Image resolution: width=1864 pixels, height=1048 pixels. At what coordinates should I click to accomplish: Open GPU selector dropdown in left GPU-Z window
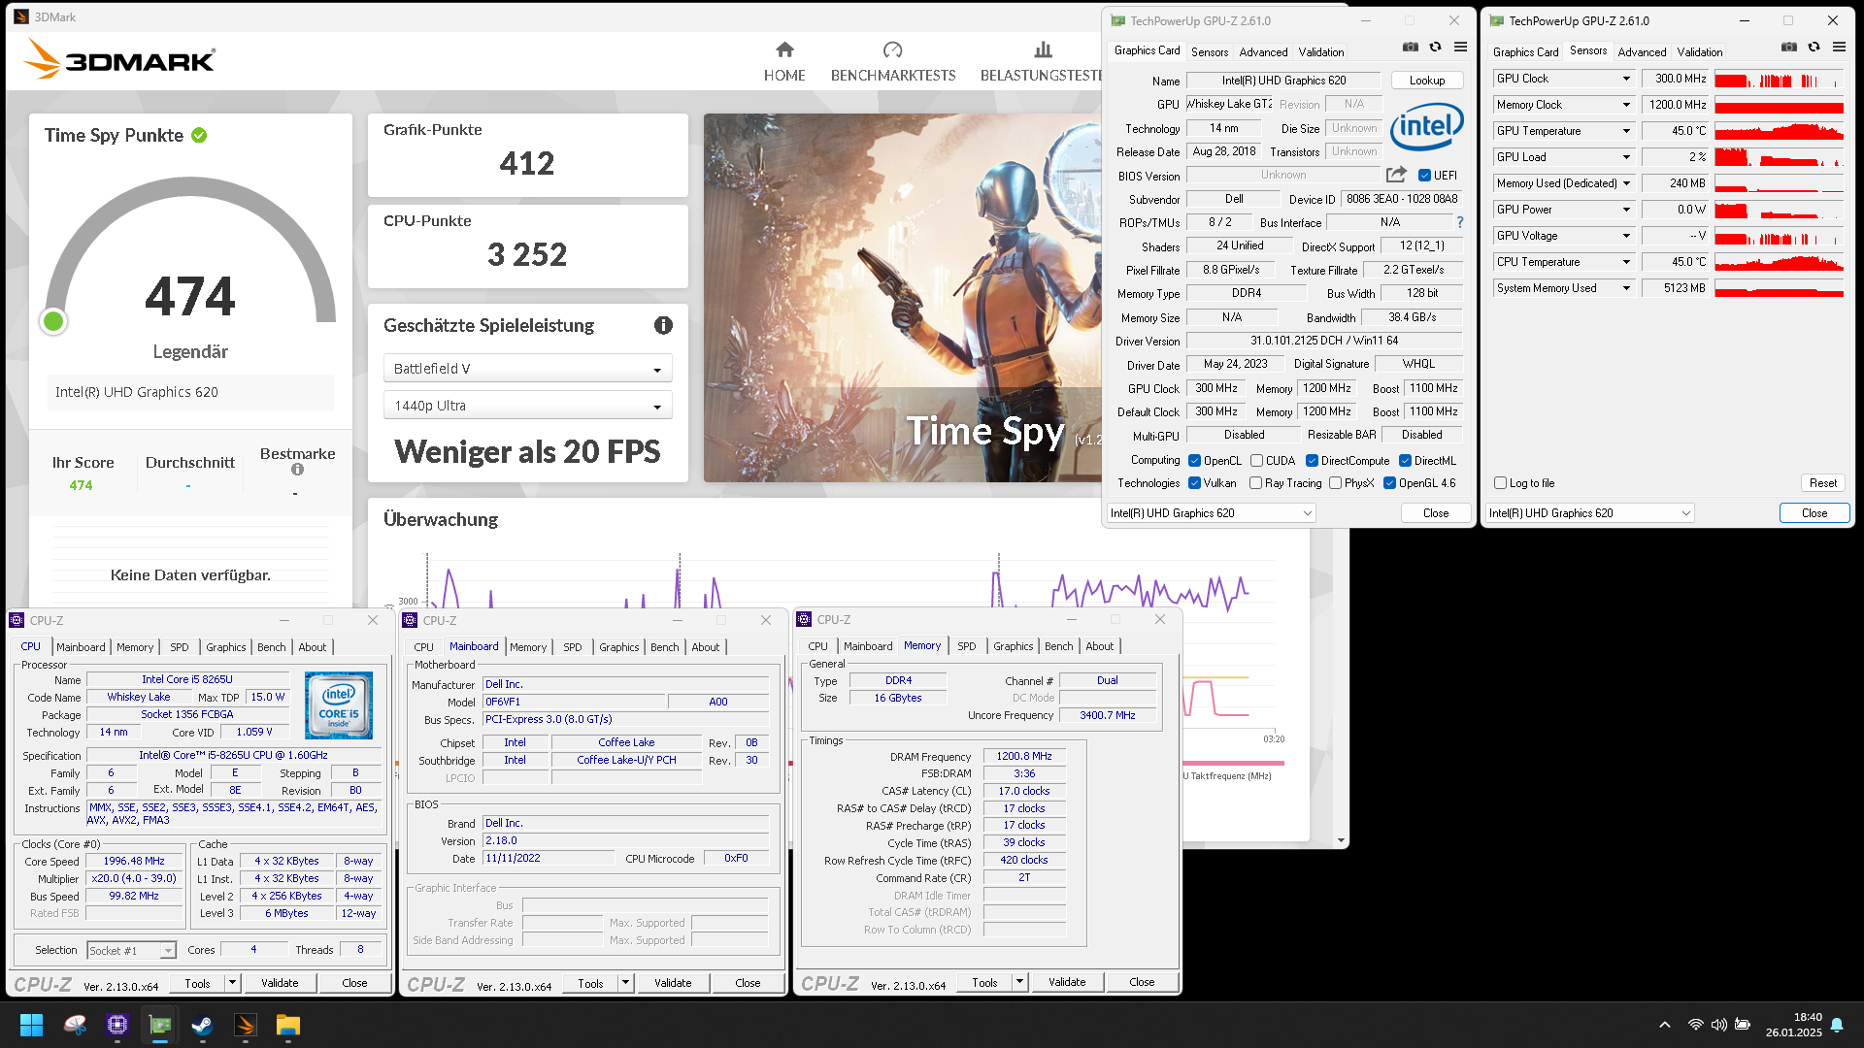(1212, 513)
